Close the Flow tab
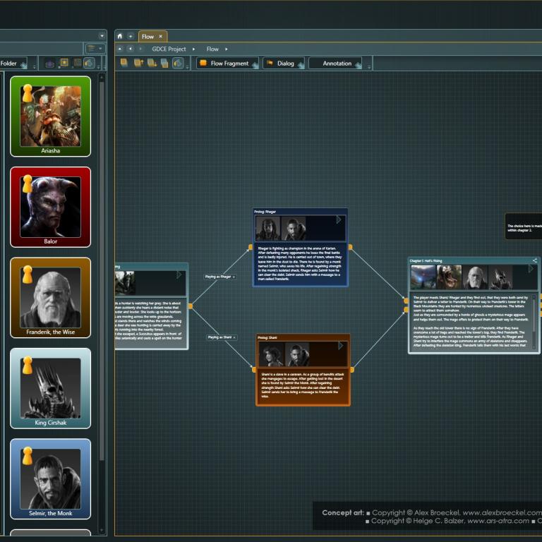542x542 pixels. coord(161,36)
